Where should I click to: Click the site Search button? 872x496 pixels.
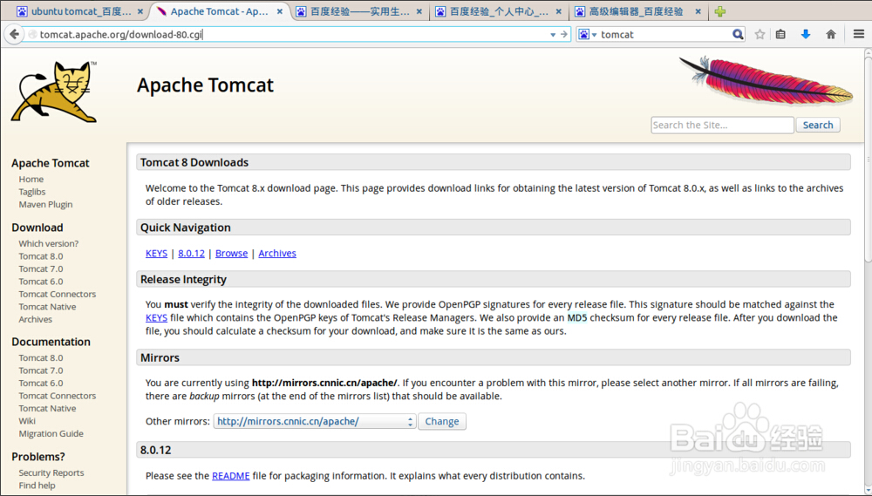[818, 126]
